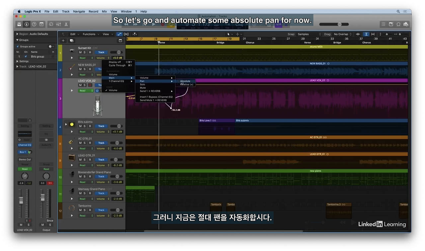This screenshot has width=425, height=251.
Task: Open the Library panel icon
Action: coord(19,24)
